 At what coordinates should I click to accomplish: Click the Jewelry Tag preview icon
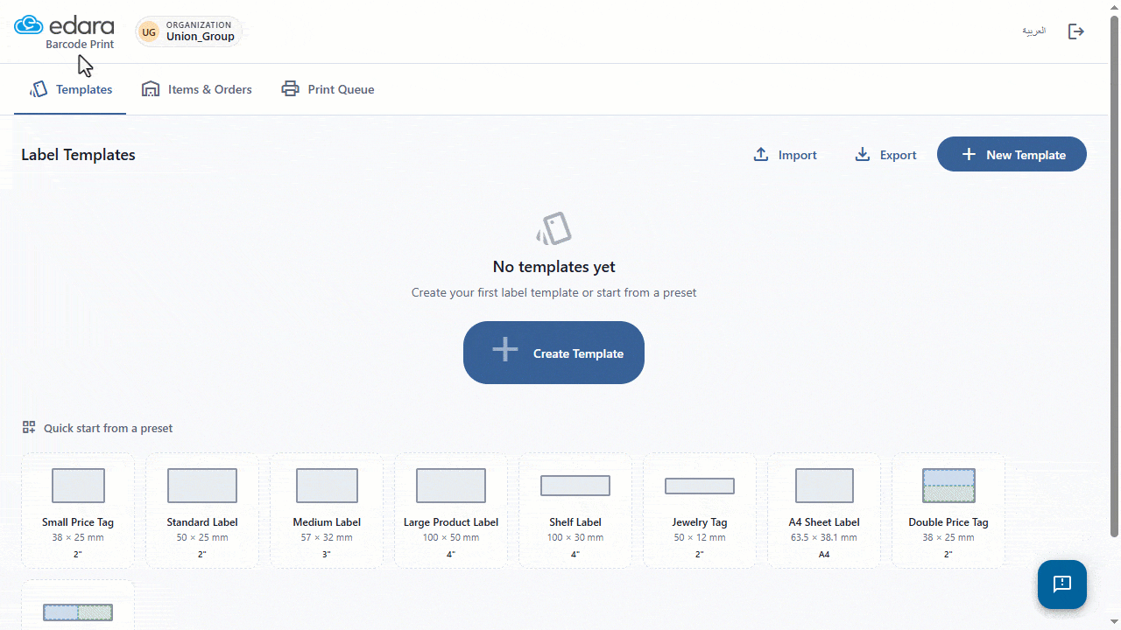(700, 486)
